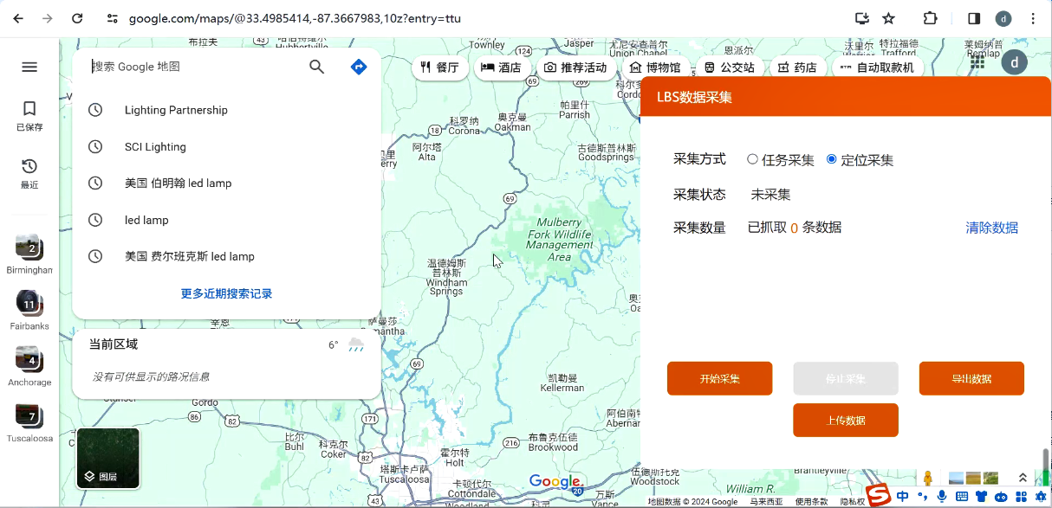This screenshot has height=508, width=1052.
Task: Filter map by 酒店 hotels
Action: (501, 68)
